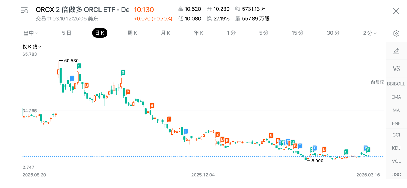Switch to the 5日 tab
The width and height of the screenshot is (407, 188).
[66, 33]
